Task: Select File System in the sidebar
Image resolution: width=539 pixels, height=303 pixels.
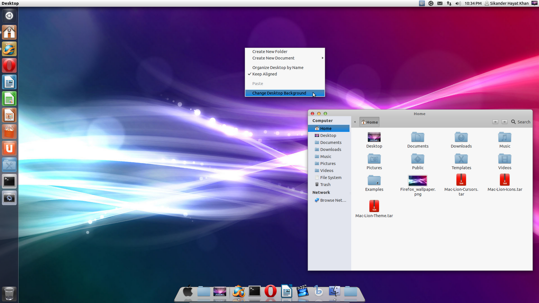Action: point(330,178)
